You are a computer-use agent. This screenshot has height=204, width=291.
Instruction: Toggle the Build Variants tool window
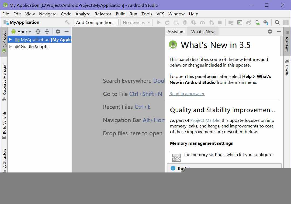tap(4, 125)
